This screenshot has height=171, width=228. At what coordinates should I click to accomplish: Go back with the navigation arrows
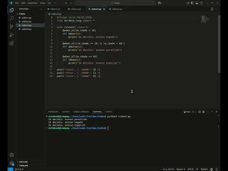pyautogui.click(x=66, y=3)
